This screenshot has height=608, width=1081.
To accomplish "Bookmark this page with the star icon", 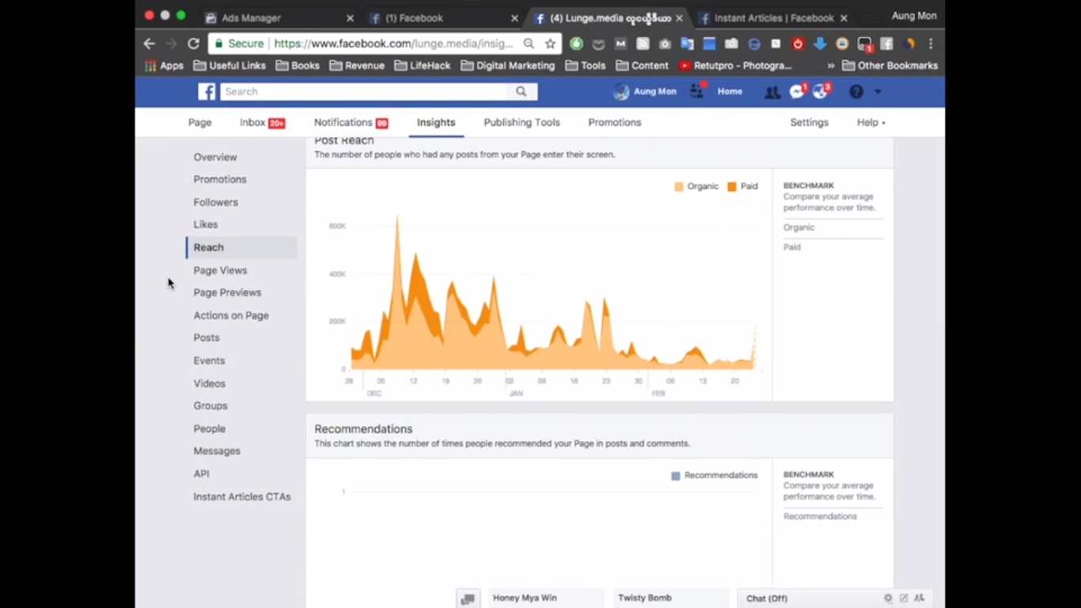I will tap(551, 44).
